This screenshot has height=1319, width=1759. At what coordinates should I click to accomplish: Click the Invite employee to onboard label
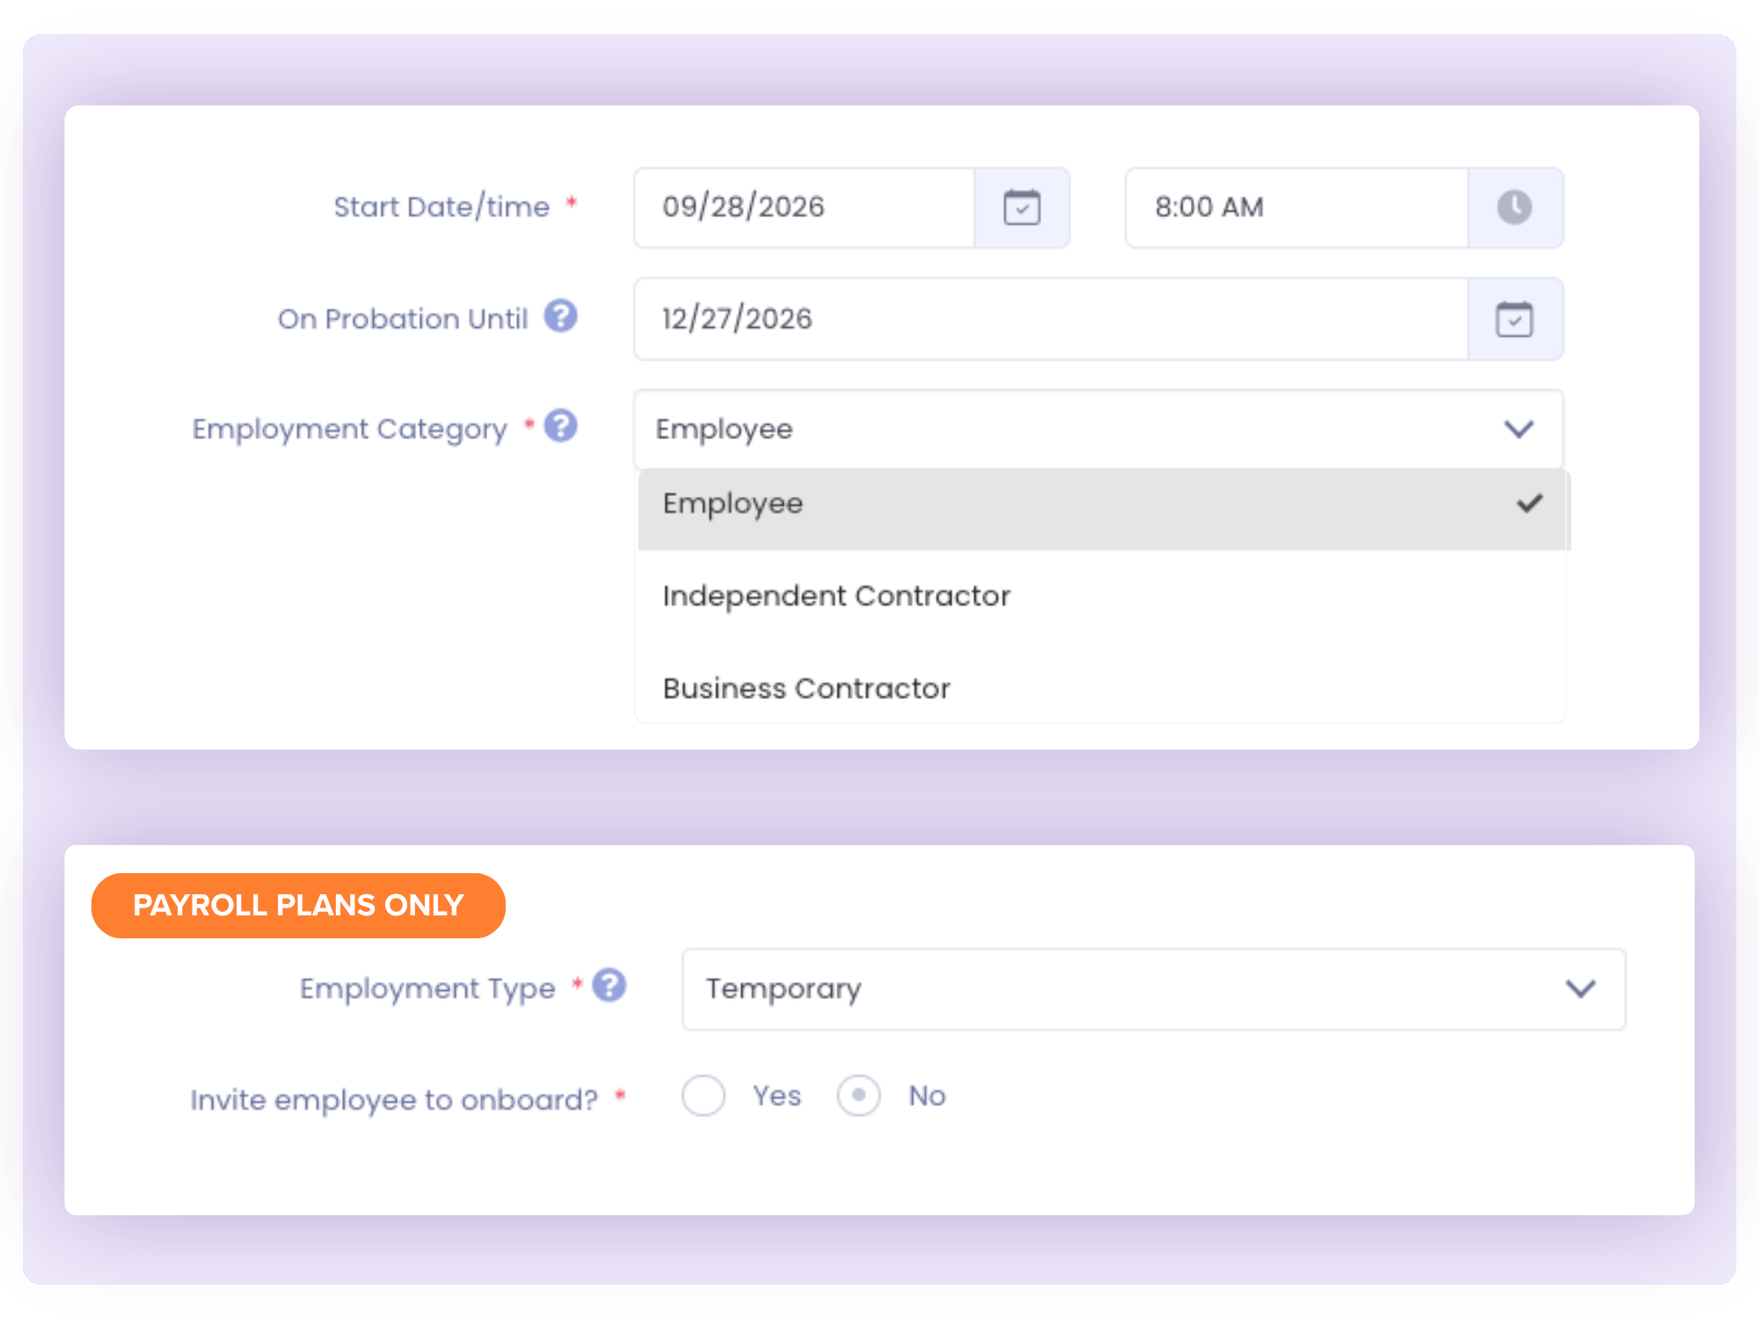[x=394, y=1099]
